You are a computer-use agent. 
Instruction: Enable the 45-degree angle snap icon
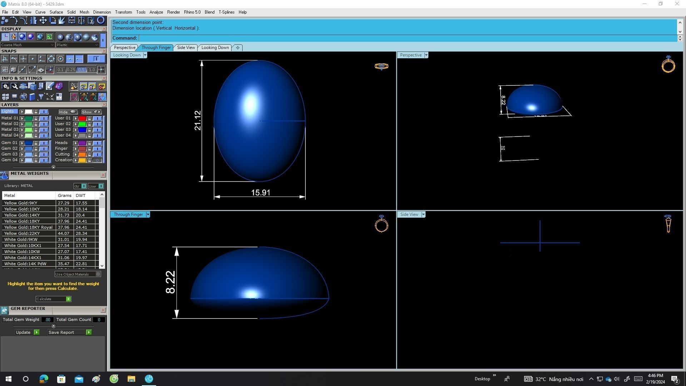tap(32, 70)
